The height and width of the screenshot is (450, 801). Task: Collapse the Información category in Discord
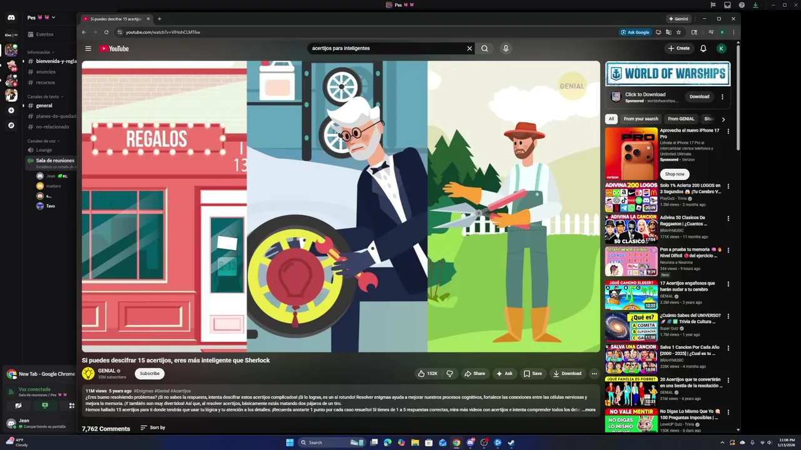point(40,52)
